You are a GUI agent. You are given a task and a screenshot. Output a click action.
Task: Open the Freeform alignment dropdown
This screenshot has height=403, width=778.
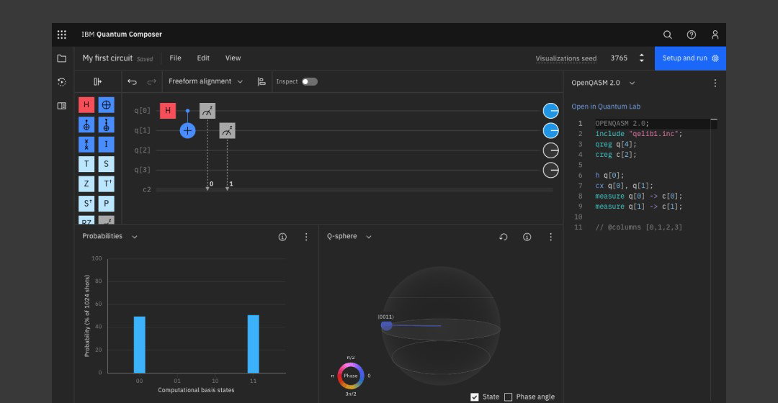[x=205, y=81]
